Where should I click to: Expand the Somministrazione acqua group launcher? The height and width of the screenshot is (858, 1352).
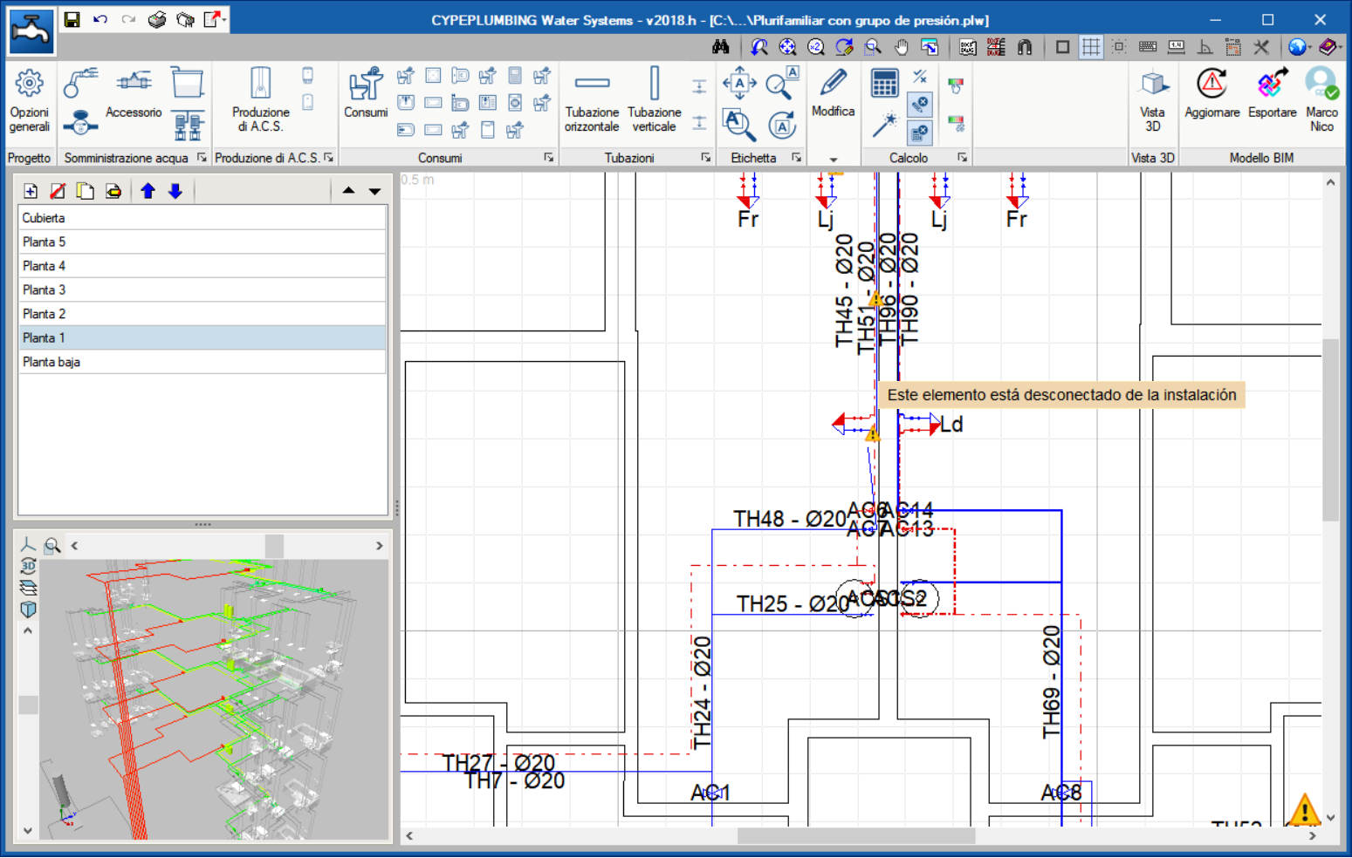202,158
